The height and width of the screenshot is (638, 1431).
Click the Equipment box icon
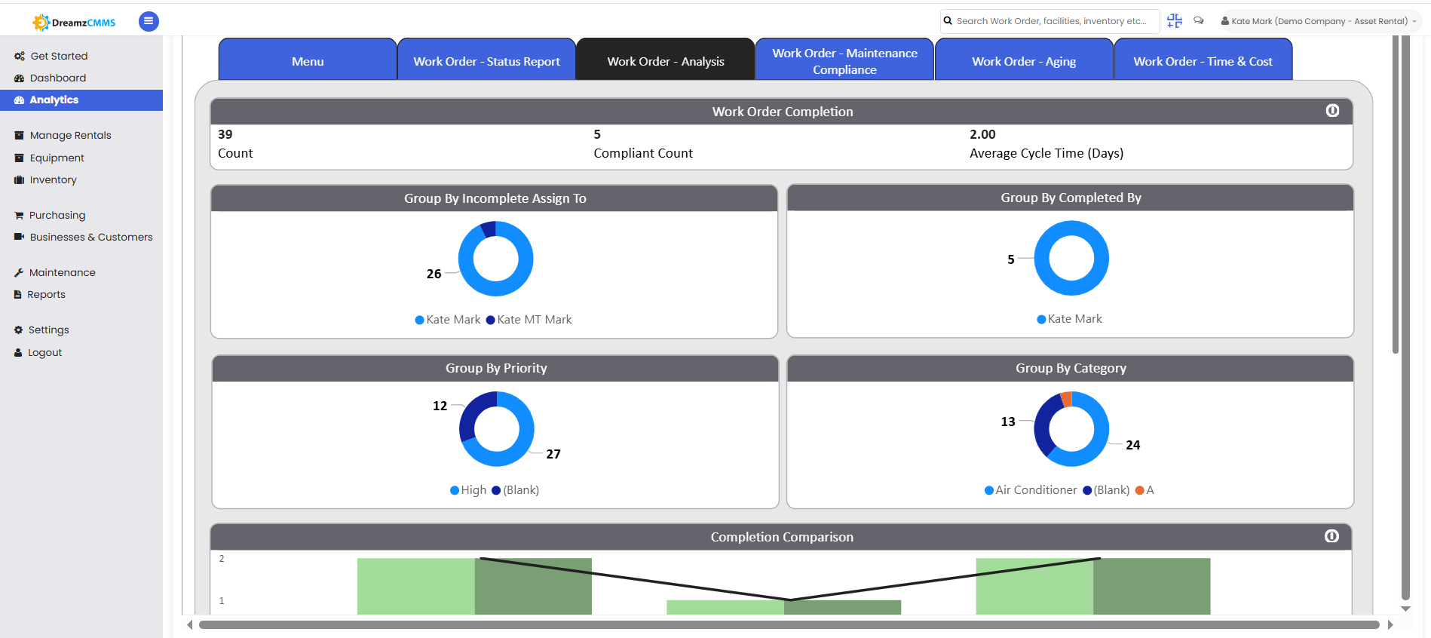click(x=20, y=158)
